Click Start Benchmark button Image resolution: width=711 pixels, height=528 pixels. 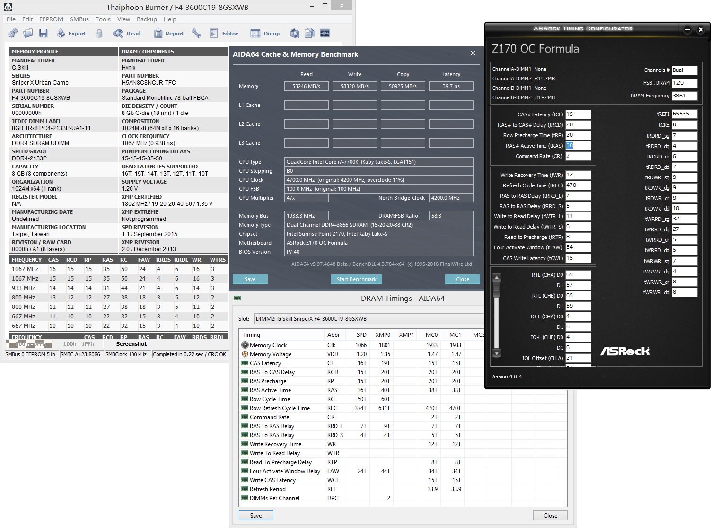(x=357, y=279)
